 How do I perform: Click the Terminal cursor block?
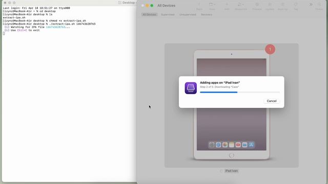coord(4,33)
